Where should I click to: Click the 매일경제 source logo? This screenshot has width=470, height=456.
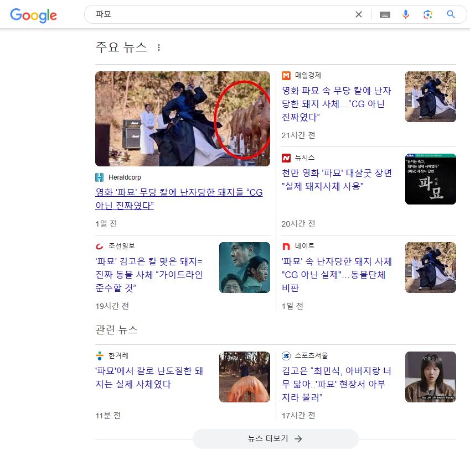[286, 76]
